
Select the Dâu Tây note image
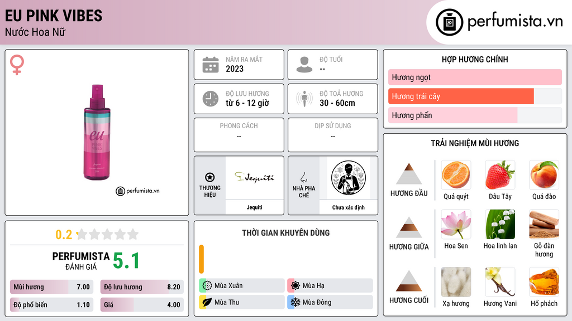click(500, 174)
